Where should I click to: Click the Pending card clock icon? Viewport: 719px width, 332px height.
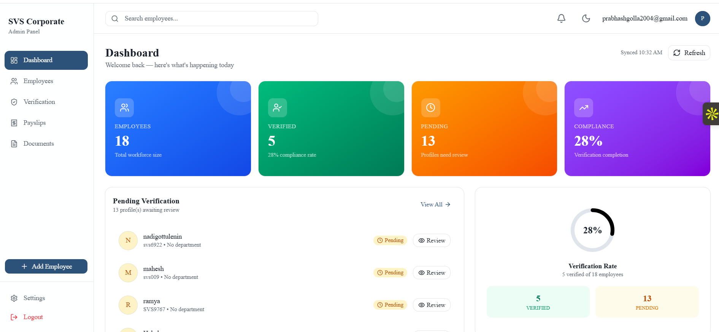430,108
